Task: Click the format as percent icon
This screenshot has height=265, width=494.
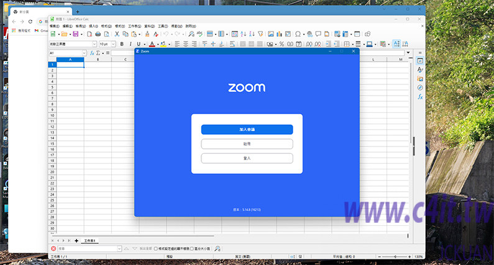Action: pos(281,44)
